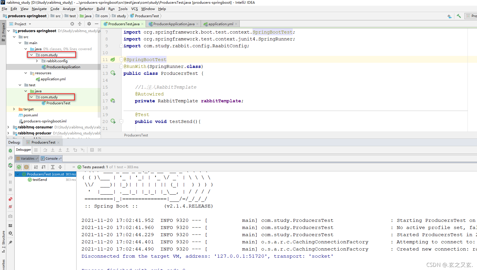
Task: Collapse the src folder
Action: [x=14, y=37]
